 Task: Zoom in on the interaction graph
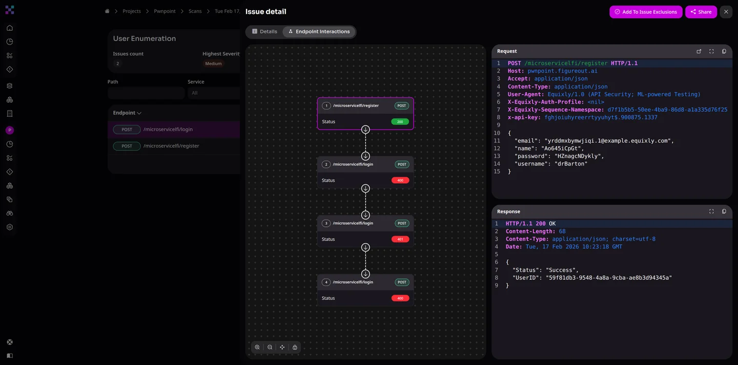click(257, 347)
